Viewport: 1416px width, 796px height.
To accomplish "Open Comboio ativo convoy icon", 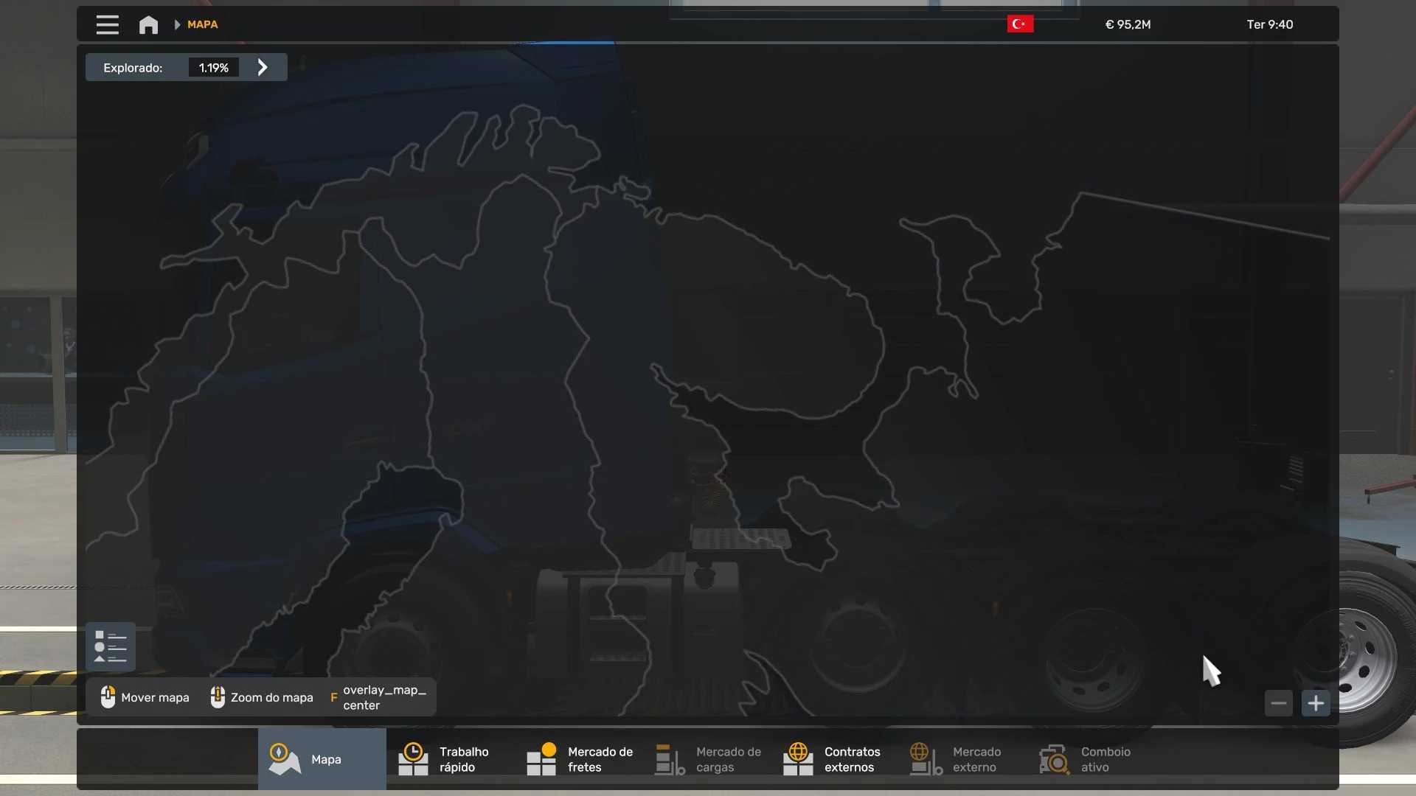I will point(1055,759).
